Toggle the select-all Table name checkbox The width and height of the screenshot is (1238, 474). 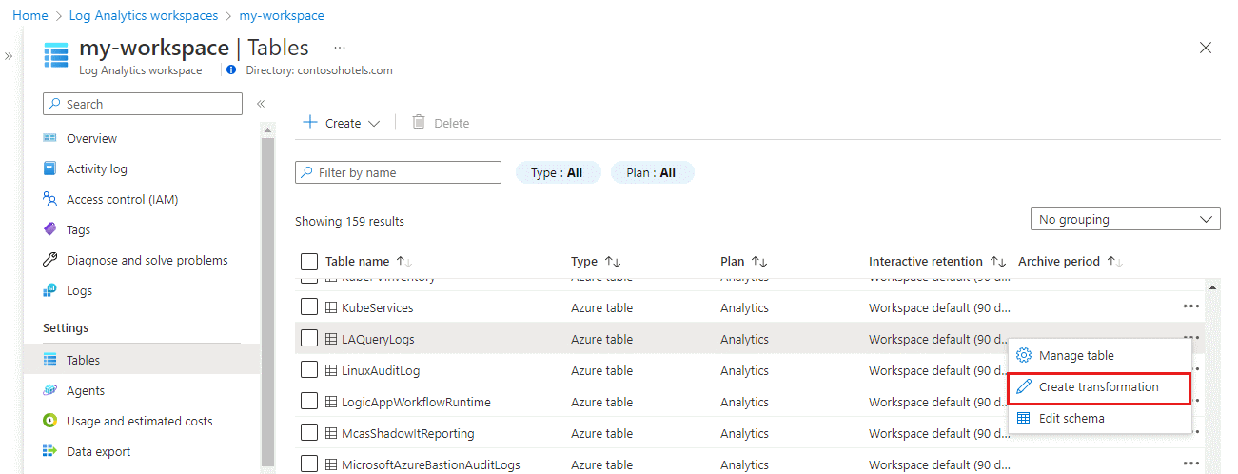point(308,262)
